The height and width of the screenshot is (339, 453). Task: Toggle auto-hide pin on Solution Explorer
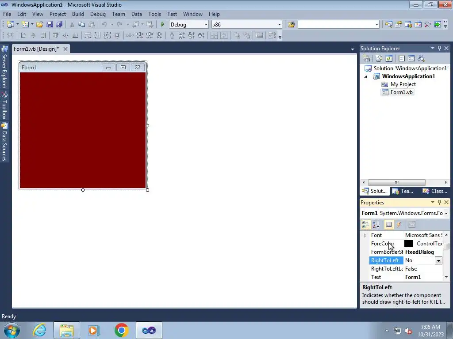point(439,48)
